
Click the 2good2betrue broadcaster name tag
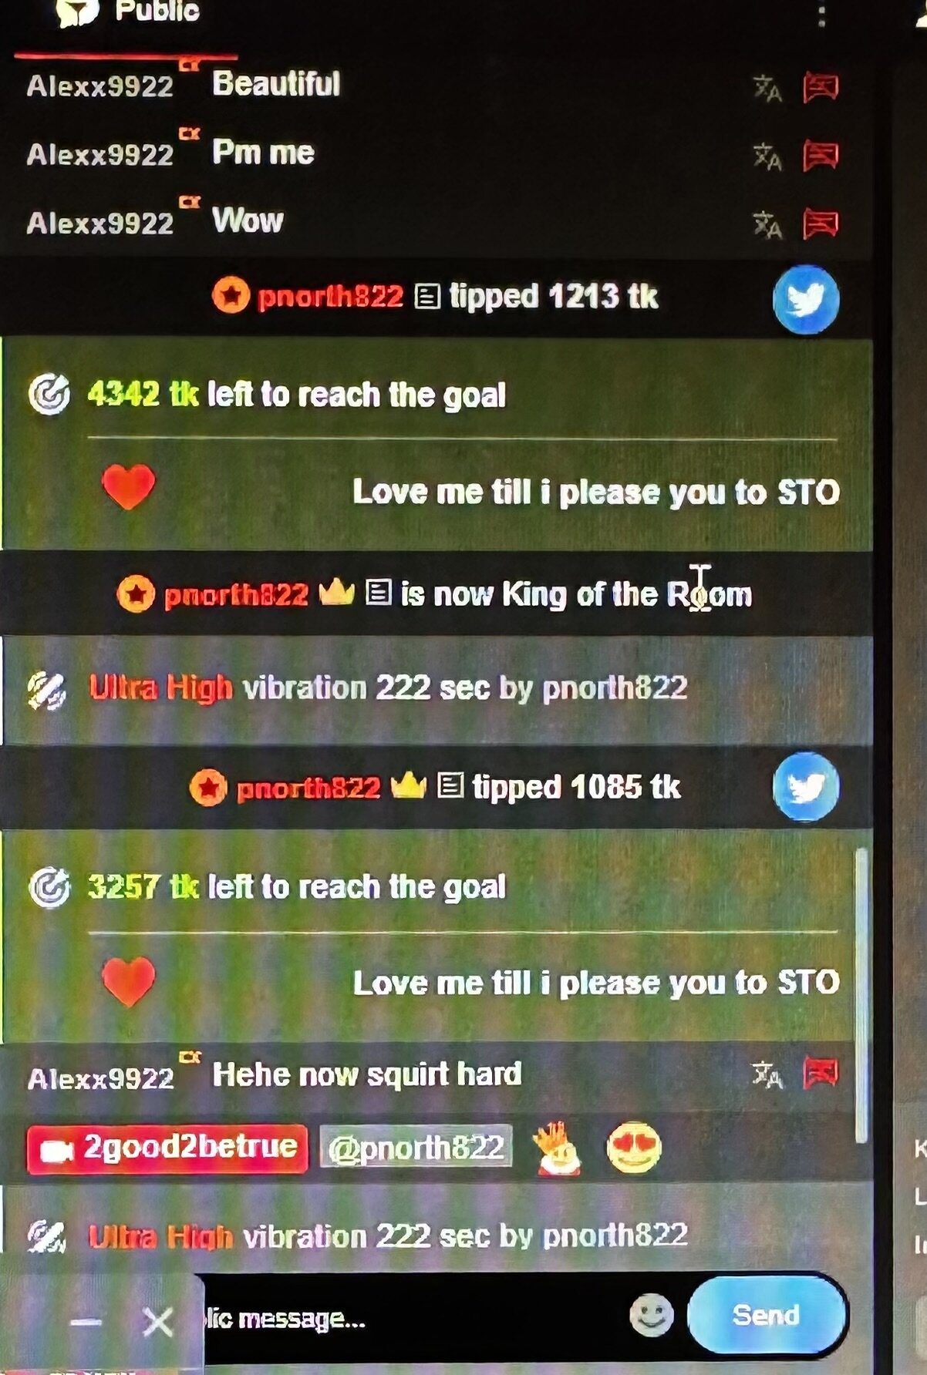tap(167, 1148)
